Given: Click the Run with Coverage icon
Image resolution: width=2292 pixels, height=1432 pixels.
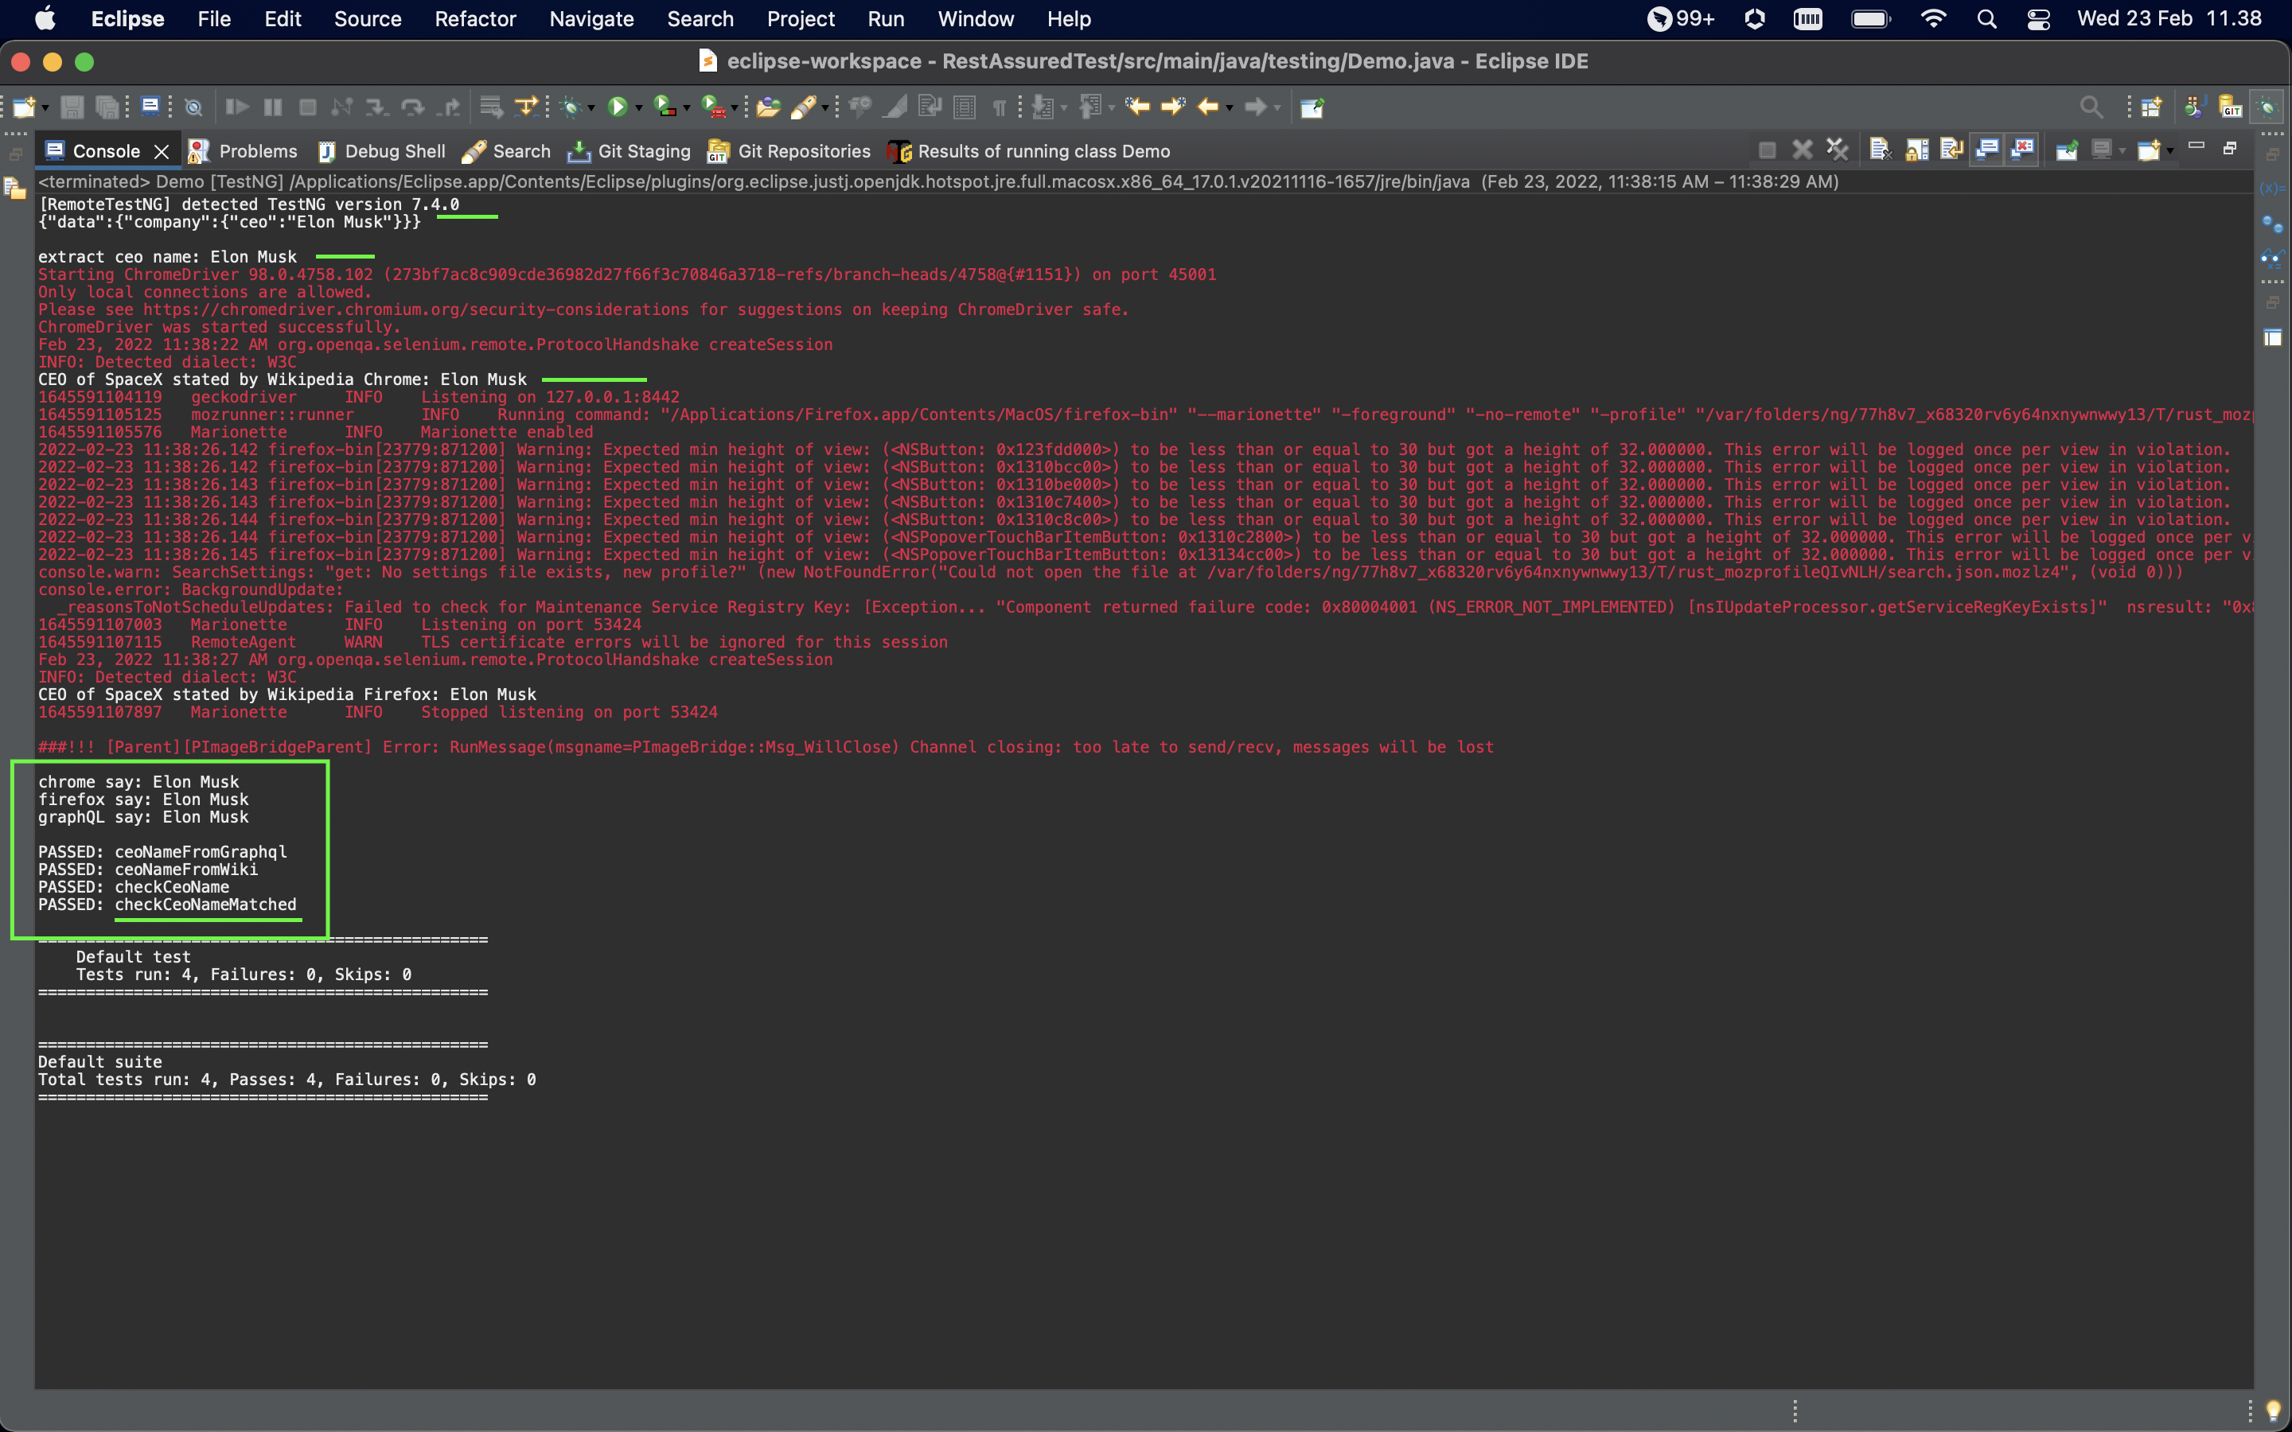Looking at the screenshot, I should pos(666,107).
